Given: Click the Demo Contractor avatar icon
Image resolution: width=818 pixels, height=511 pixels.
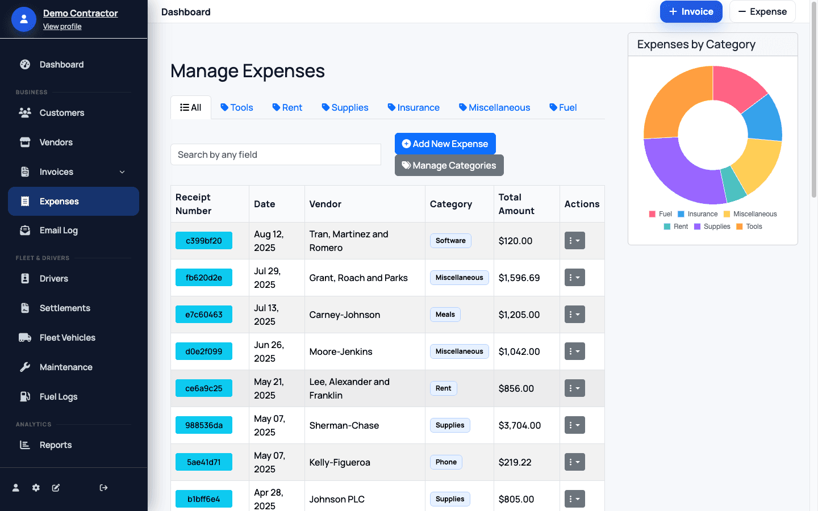Looking at the screenshot, I should (x=24, y=19).
